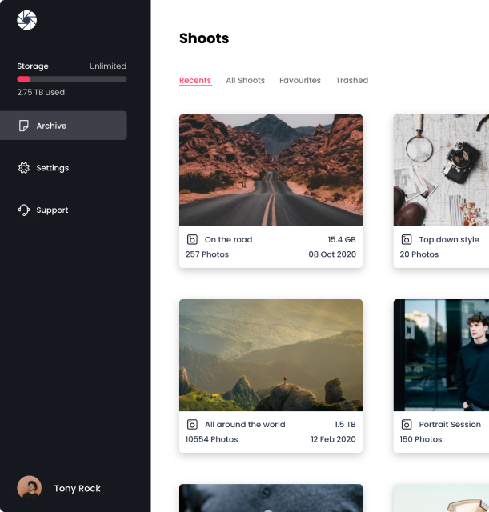Open the misty mountain landscape thumbnail
The image size is (489, 512).
click(x=271, y=355)
